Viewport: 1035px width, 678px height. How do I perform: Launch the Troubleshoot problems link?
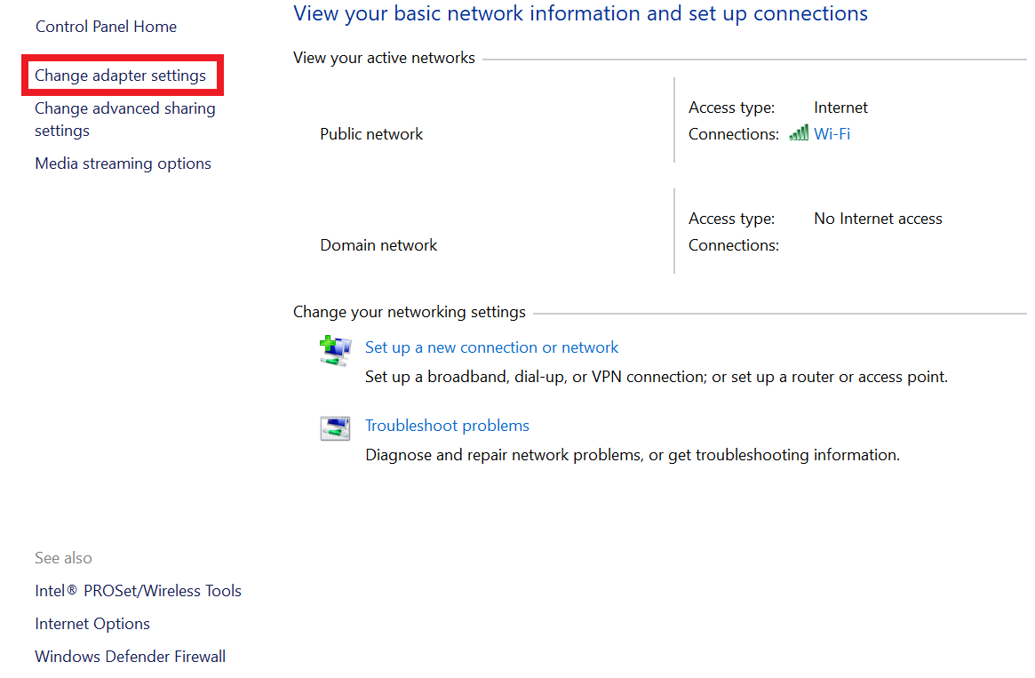point(447,426)
